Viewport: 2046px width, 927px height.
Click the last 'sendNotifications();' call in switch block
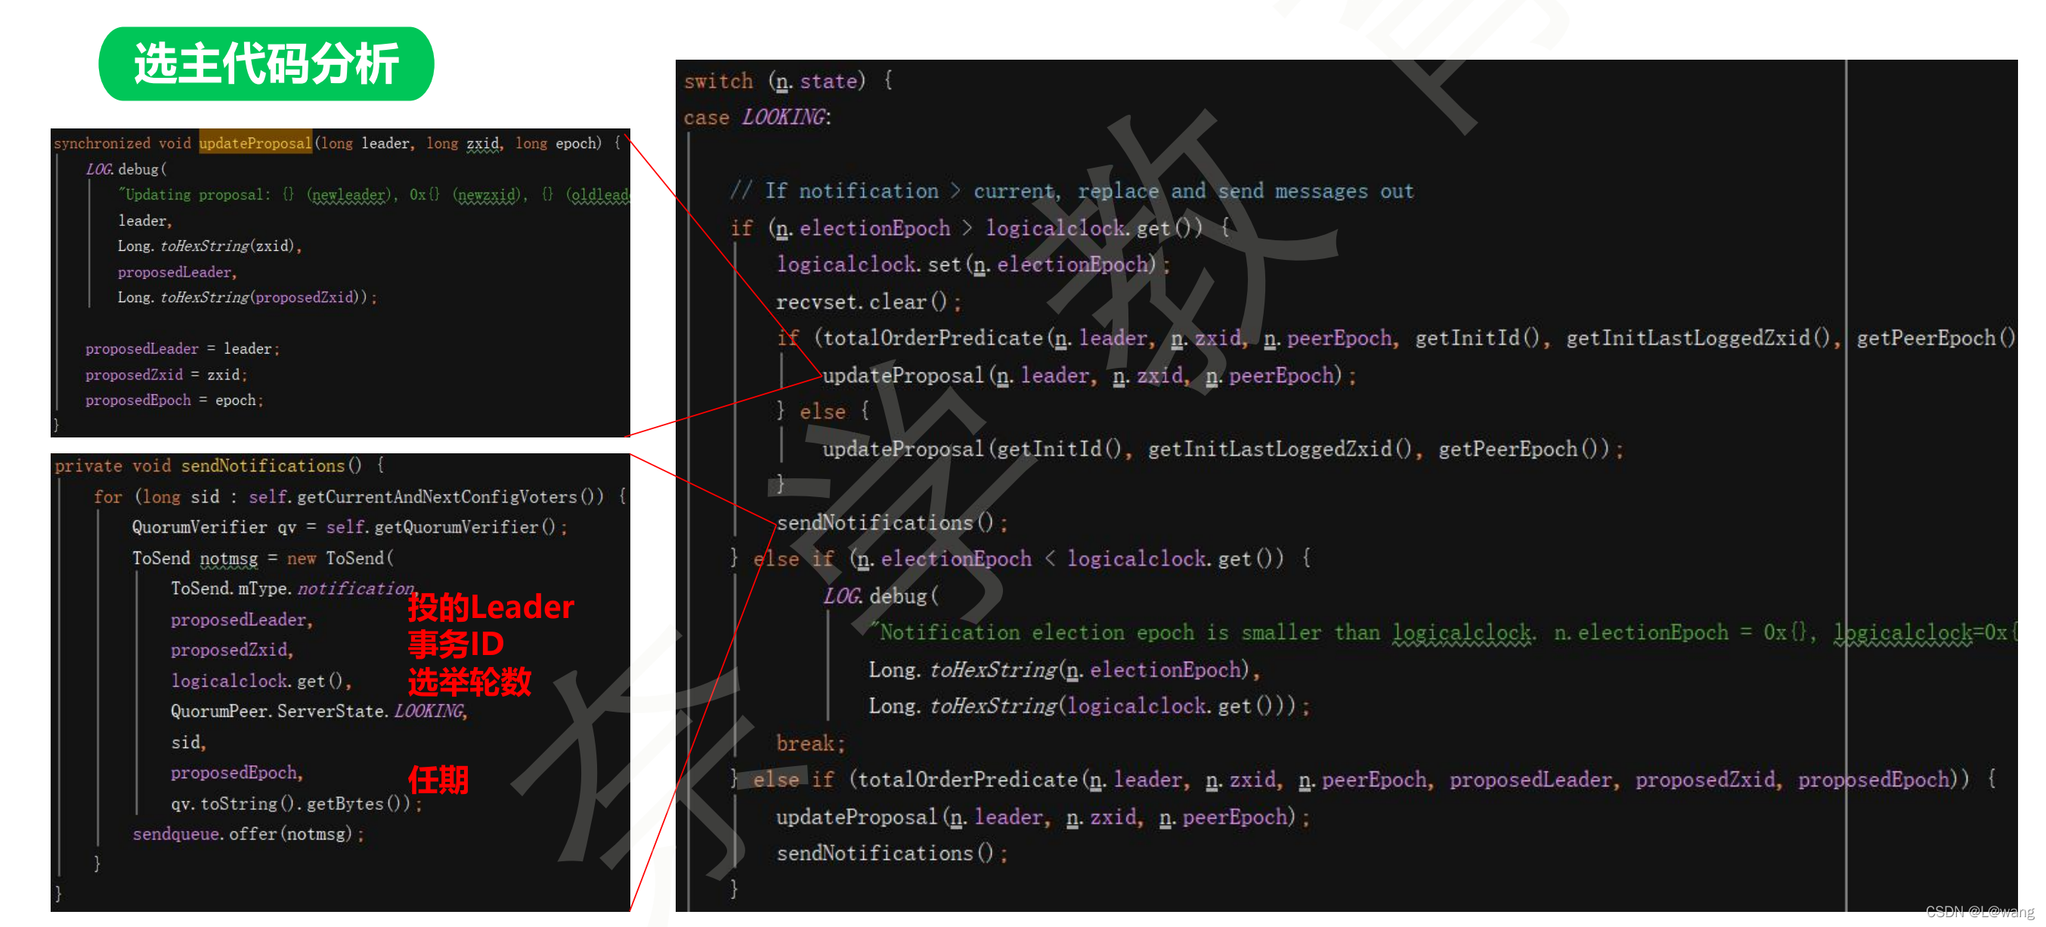coord(891,853)
